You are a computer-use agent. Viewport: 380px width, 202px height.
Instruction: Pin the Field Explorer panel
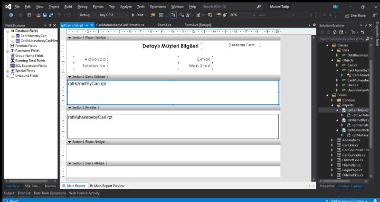[50, 25]
